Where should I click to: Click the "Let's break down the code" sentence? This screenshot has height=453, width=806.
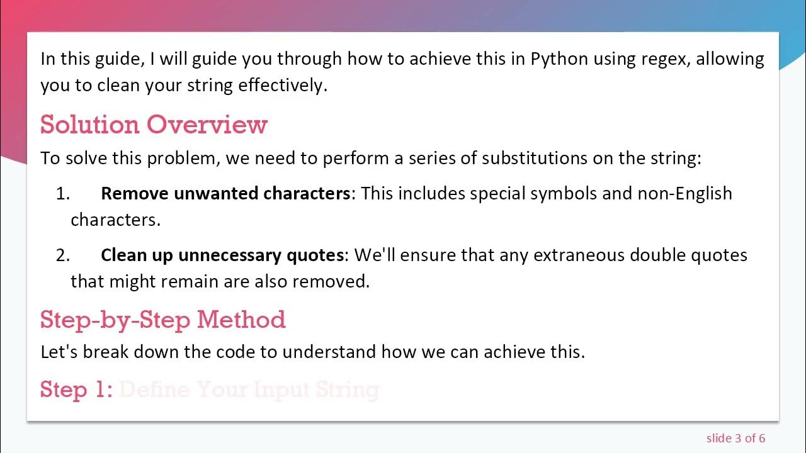pyautogui.click(x=312, y=351)
